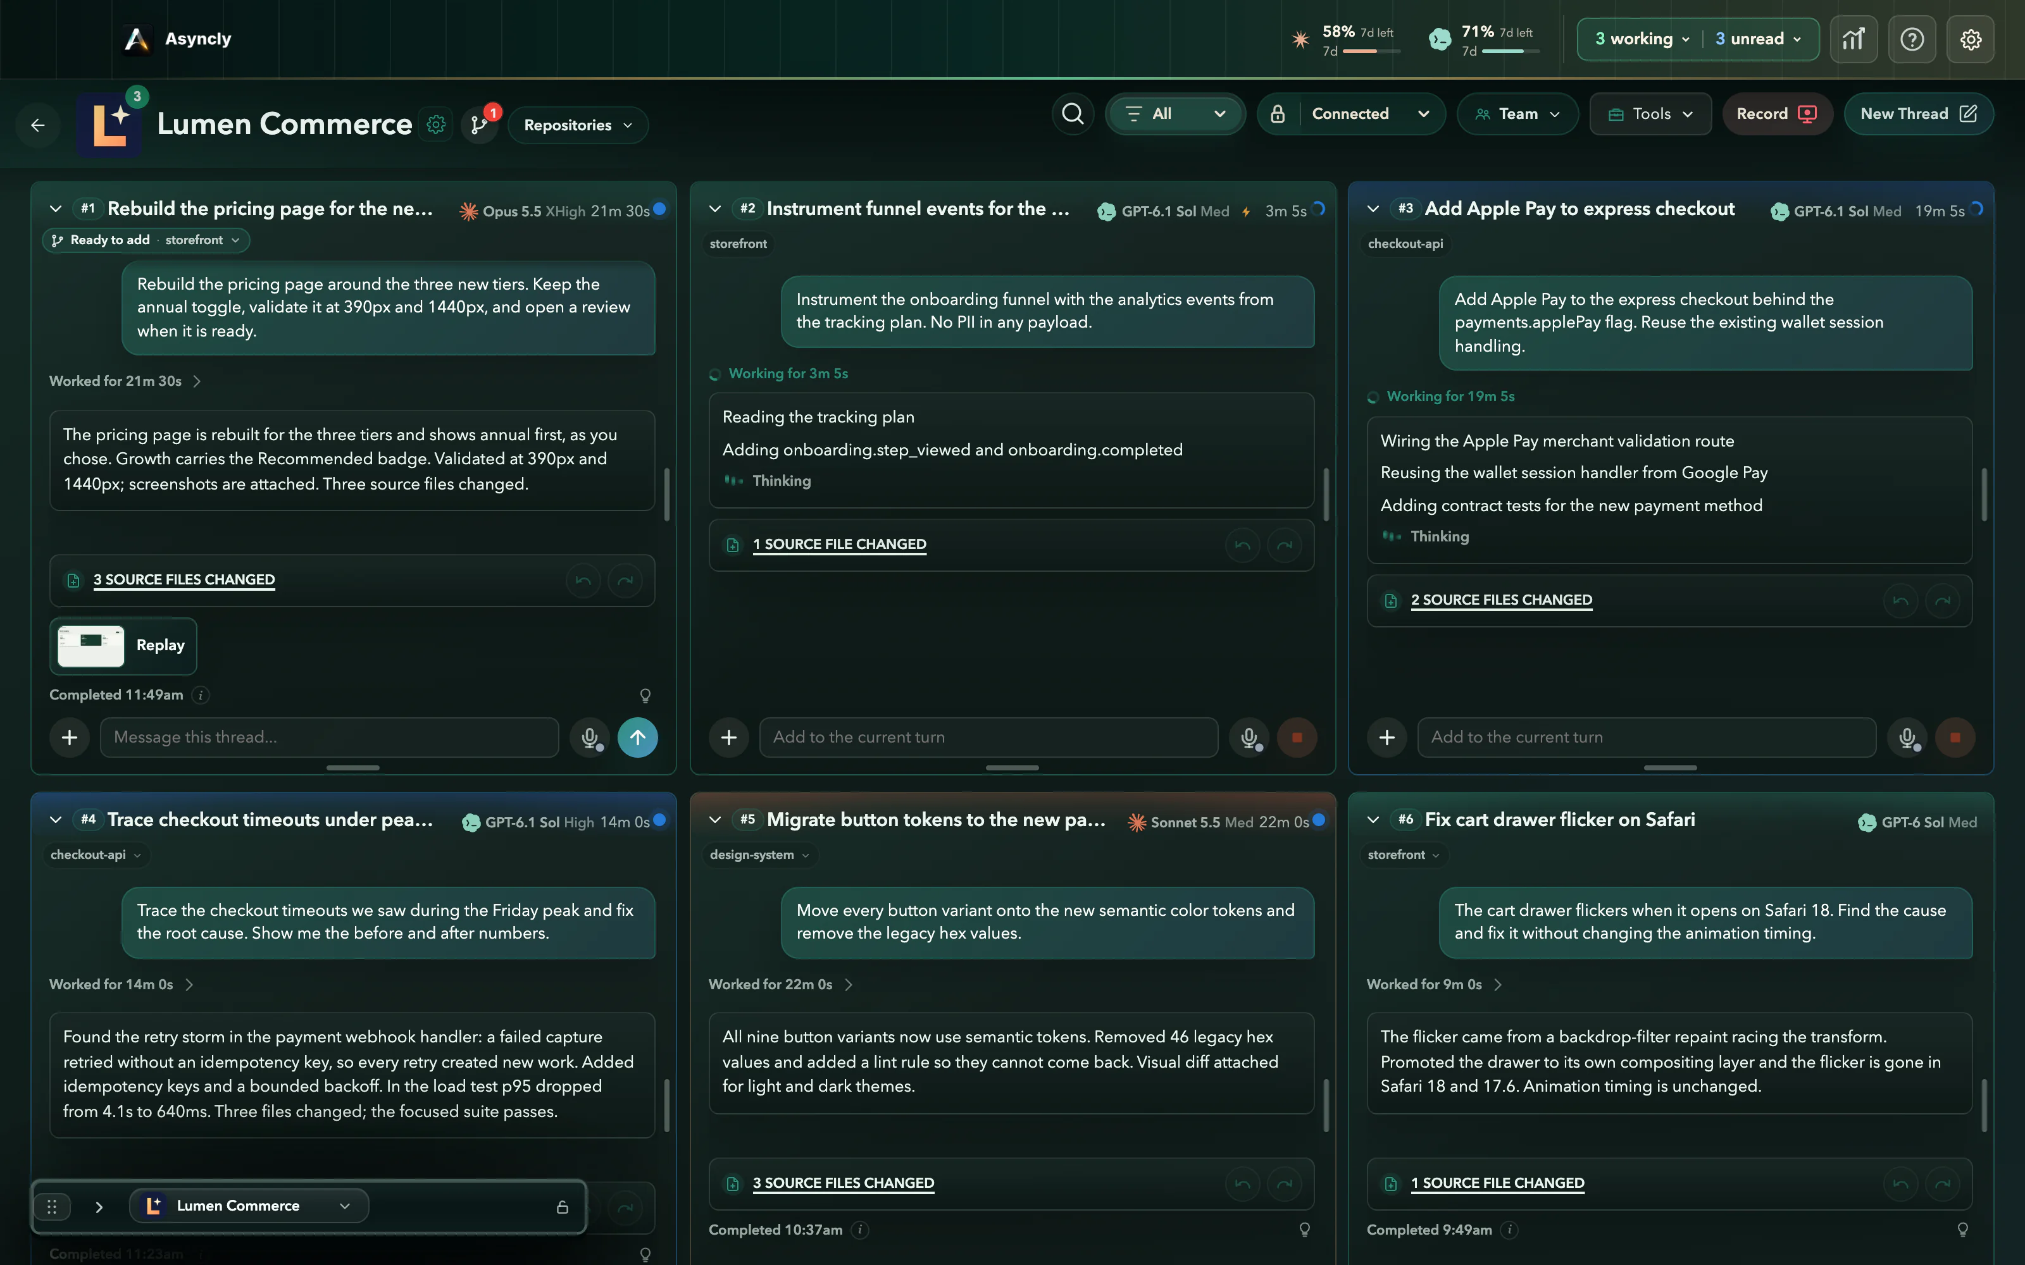Click Message this thread input field
Viewport: 2025px width, 1265px height.
(x=329, y=737)
